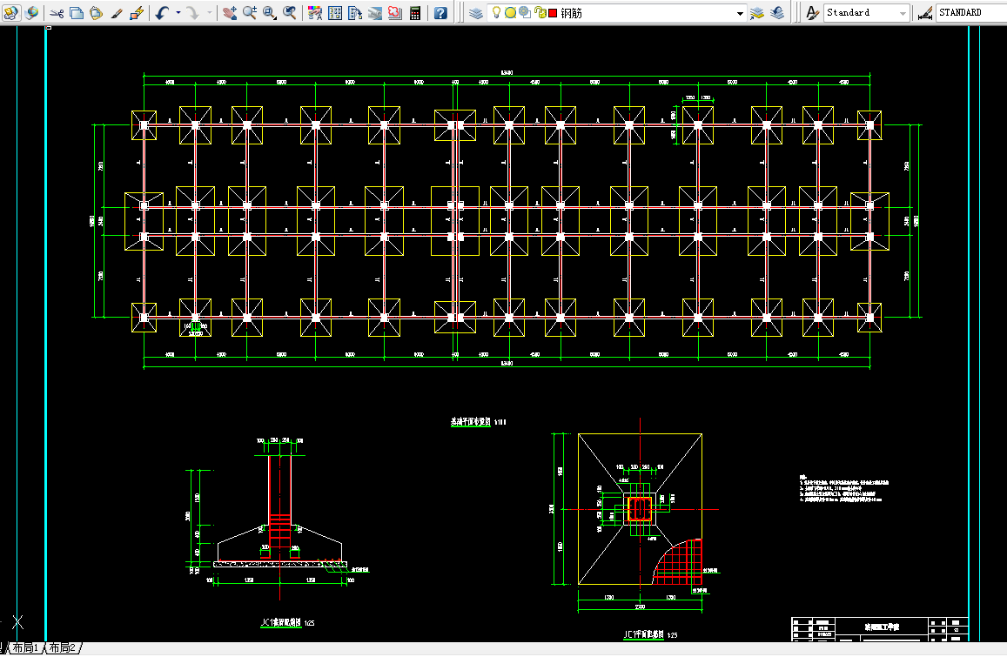
Task: Click Make Object's Layer Current icon
Action: click(757, 12)
